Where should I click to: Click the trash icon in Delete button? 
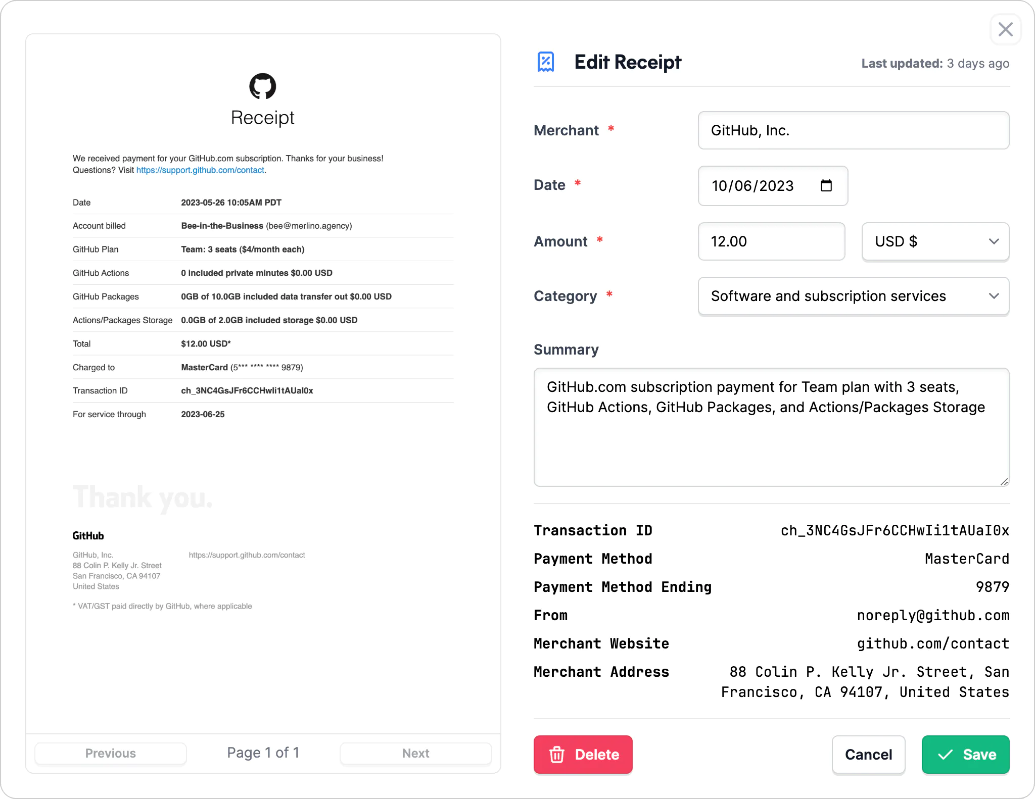coord(557,755)
